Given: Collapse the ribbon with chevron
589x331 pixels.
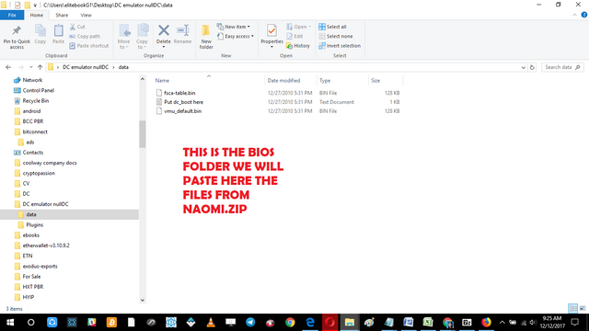Looking at the screenshot, I should (x=574, y=15).
